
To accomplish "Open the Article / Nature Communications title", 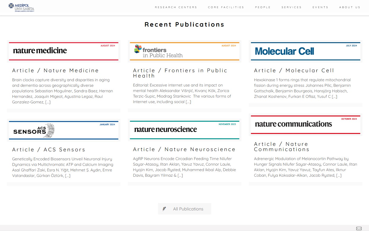I will pyautogui.click(x=282, y=147).
